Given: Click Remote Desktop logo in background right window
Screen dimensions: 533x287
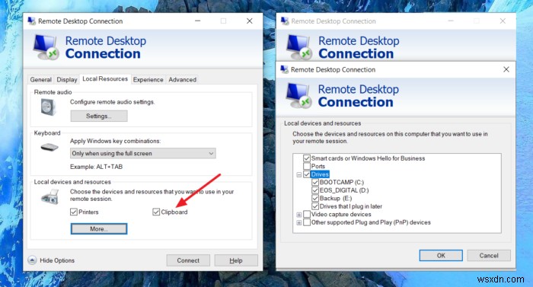Looking at the screenshot, I should [x=299, y=47].
